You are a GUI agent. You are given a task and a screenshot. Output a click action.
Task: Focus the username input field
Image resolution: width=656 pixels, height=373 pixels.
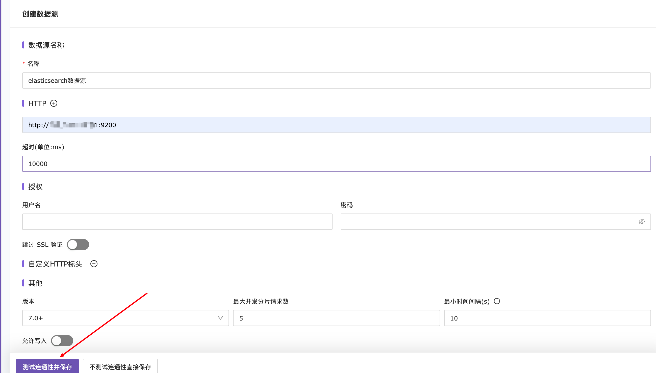click(x=177, y=222)
